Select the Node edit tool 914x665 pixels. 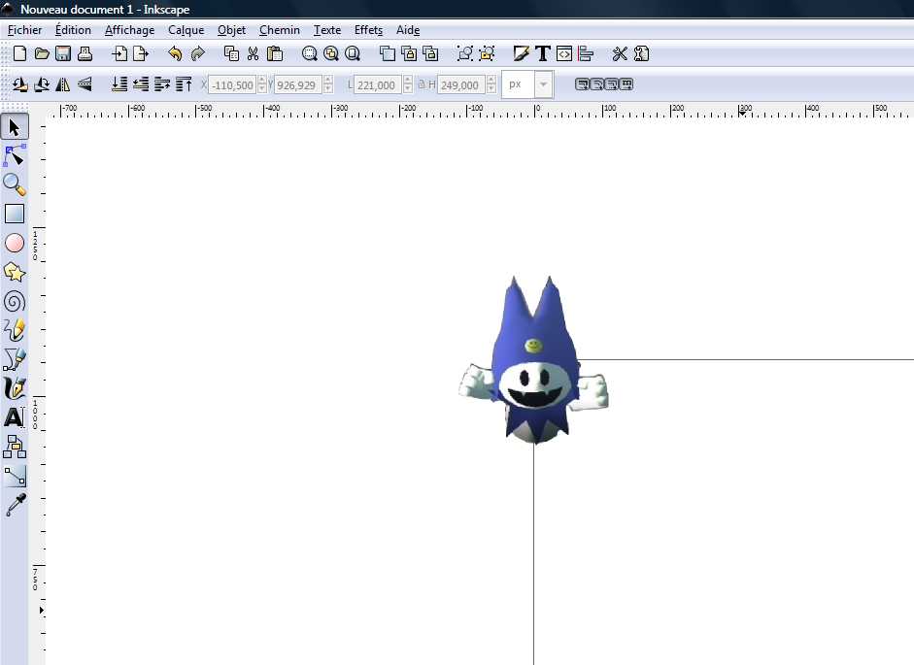tap(15, 155)
